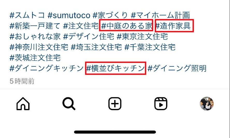230x138 pixels.
Task: Open the #注文住宅 hashtag
Action: [81, 26]
